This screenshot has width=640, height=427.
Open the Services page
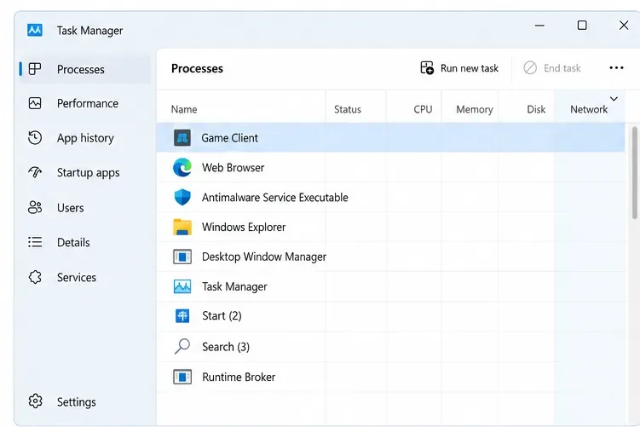tap(77, 278)
